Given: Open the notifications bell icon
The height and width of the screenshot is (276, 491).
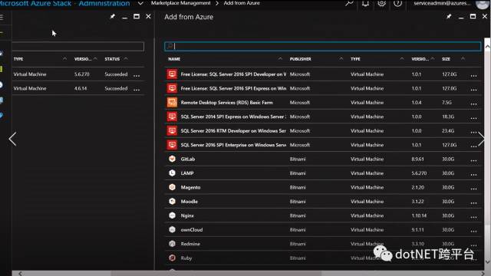Looking at the screenshot, I should (x=365, y=3).
